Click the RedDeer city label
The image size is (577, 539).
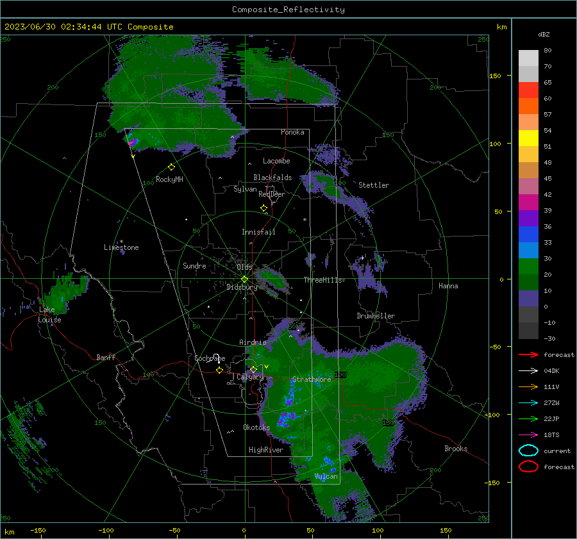[272, 194]
